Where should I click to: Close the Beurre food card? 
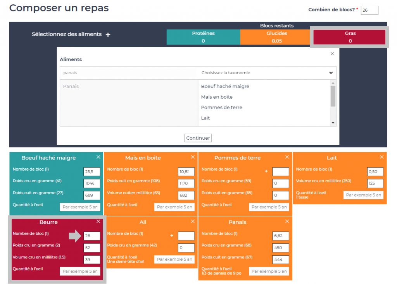pyautogui.click(x=98, y=221)
